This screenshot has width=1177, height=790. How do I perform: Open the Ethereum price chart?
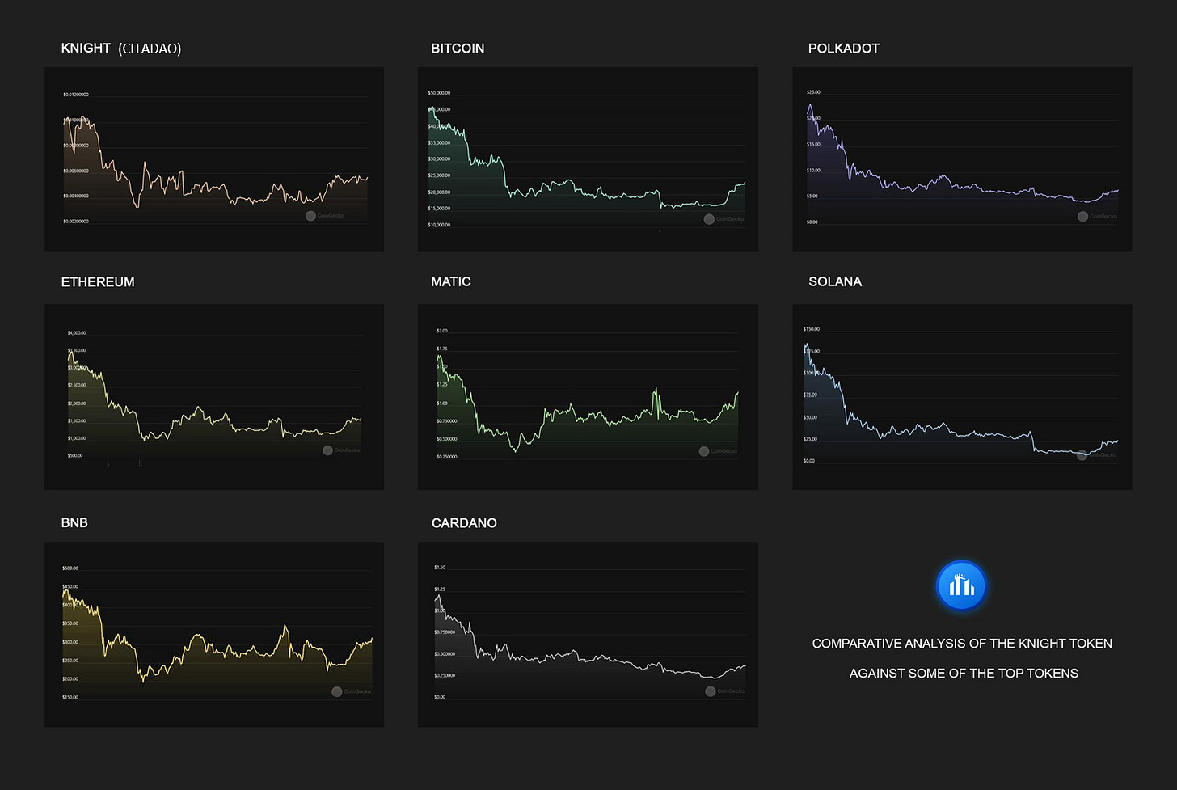click(214, 397)
